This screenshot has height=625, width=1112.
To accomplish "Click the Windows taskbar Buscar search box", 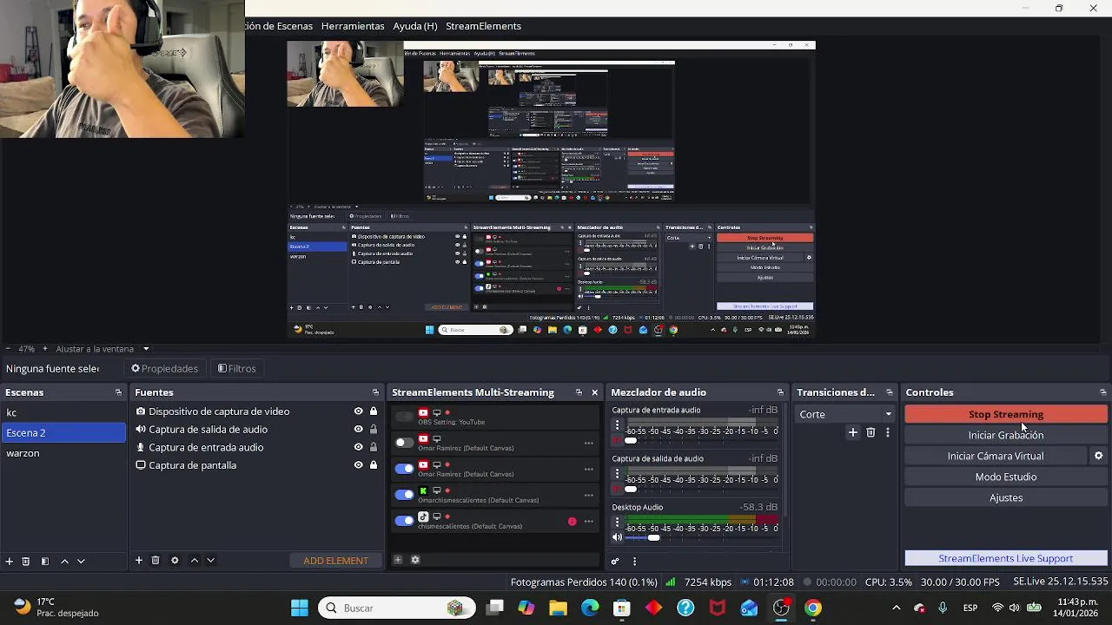I will pos(396,608).
